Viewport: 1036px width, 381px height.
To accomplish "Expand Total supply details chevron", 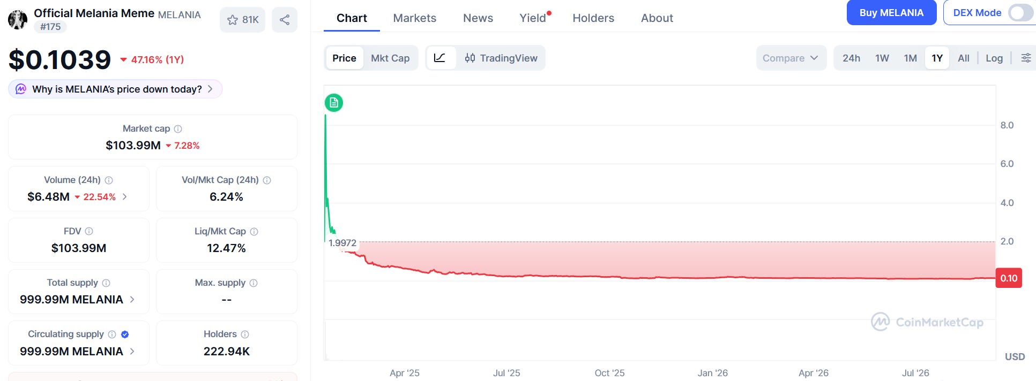I will click(x=132, y=300).
